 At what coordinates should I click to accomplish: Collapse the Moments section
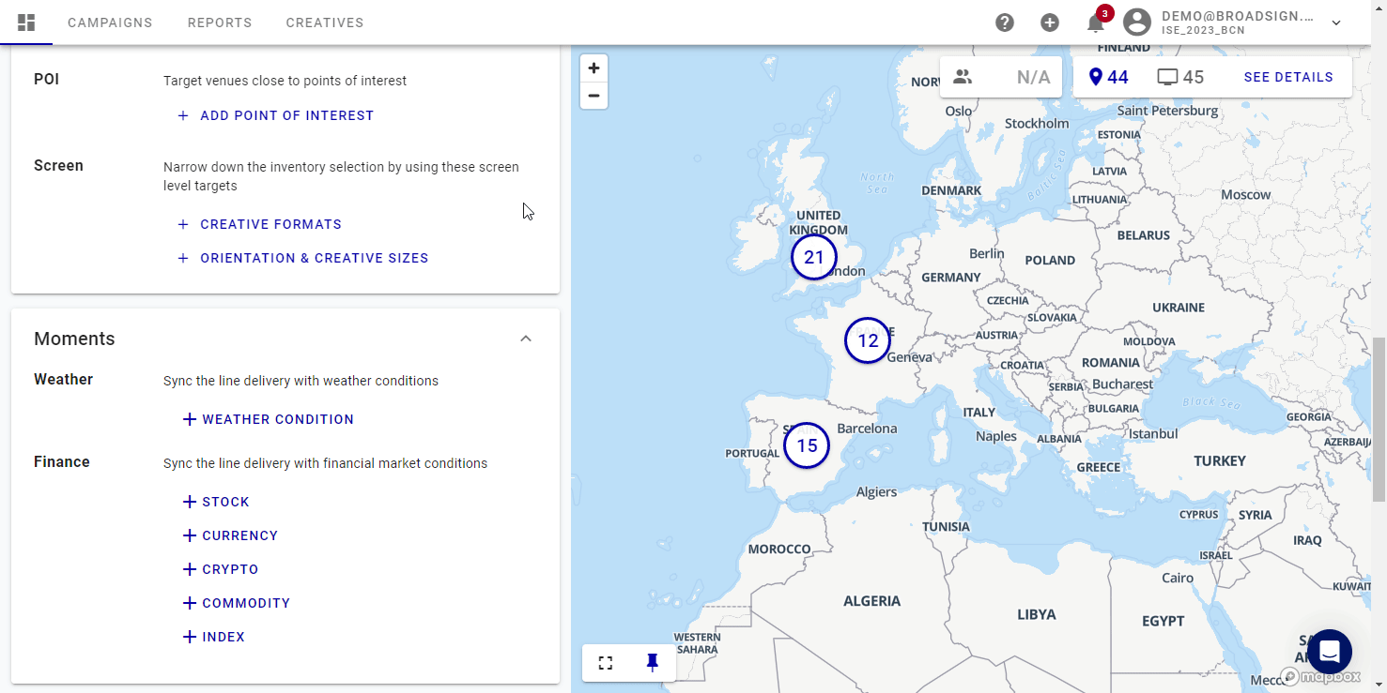(x=526, y=339)
